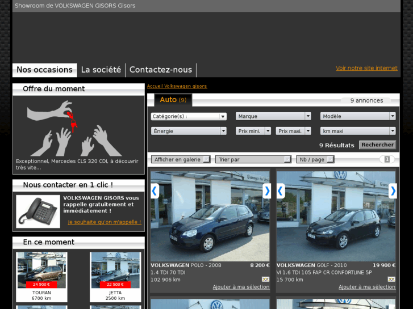Open the Modèle dropdown

(x=358, y=116)
